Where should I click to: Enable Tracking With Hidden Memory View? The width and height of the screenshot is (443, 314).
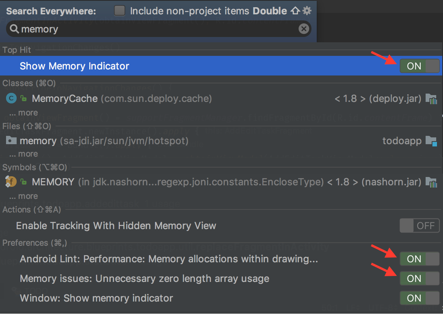click(x=420, y=225)
